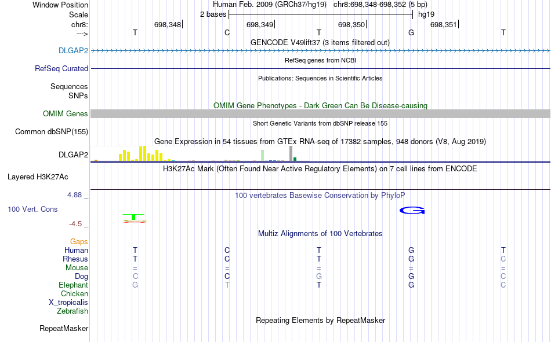
Task: Click Repeating Elements by RepeatMasker title
Action: [x=320, y=320]
